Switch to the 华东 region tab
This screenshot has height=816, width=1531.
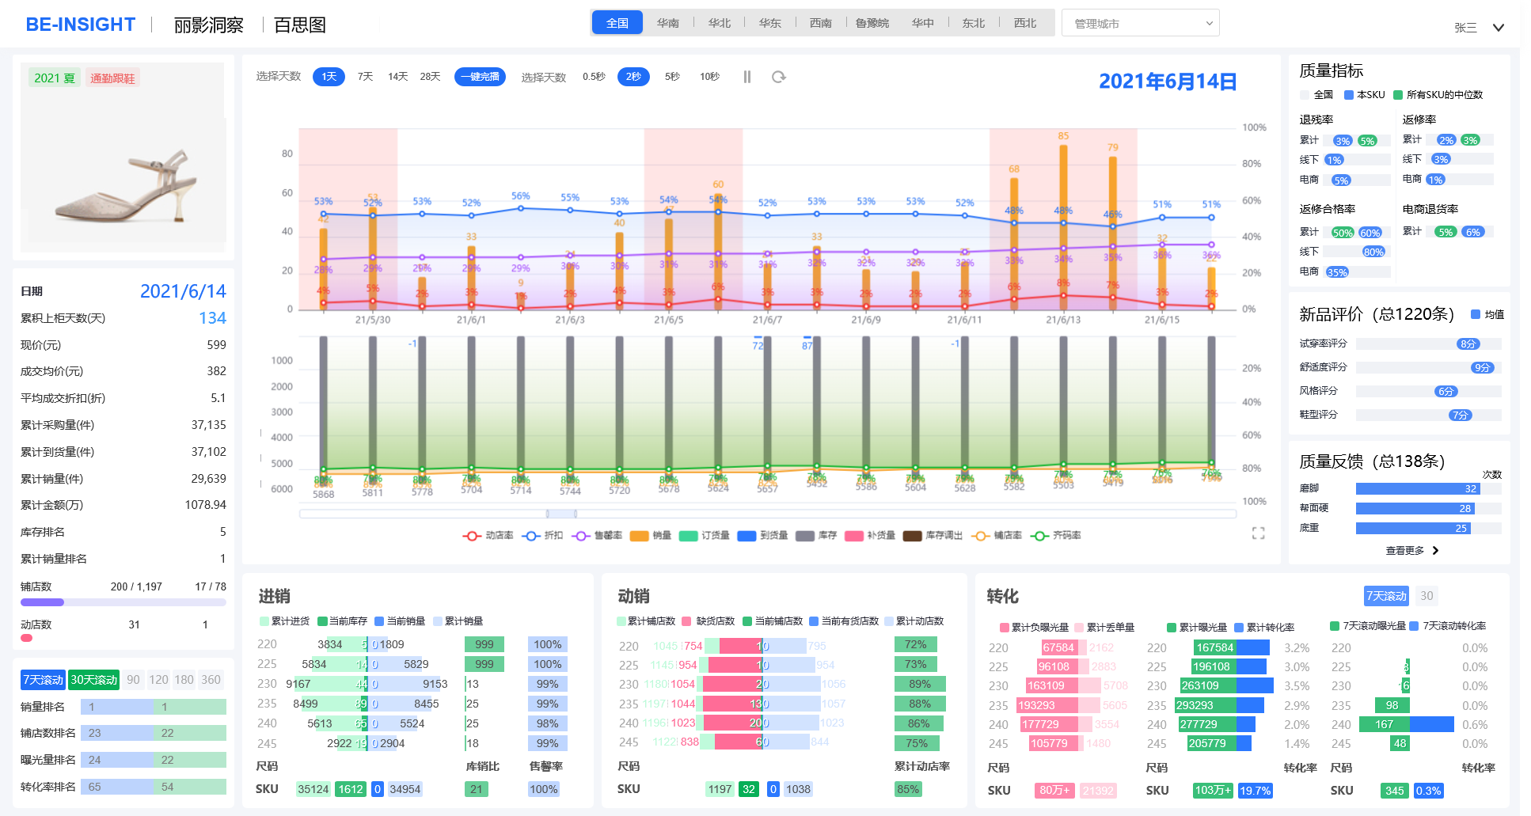(769, 23)
